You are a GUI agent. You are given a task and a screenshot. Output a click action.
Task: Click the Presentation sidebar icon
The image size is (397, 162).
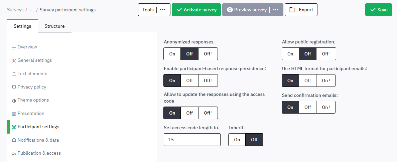point(14,114)
